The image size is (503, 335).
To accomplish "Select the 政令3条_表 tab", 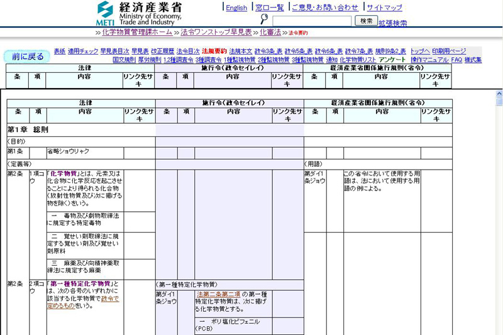I will tap(268, 51).
